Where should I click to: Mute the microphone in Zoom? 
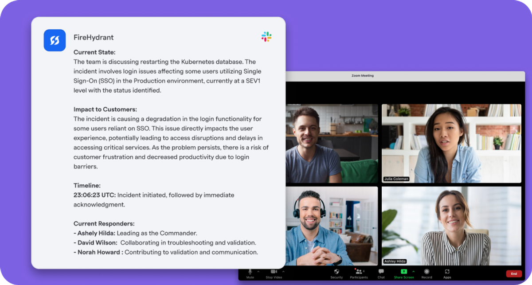(x=250, y=273)
